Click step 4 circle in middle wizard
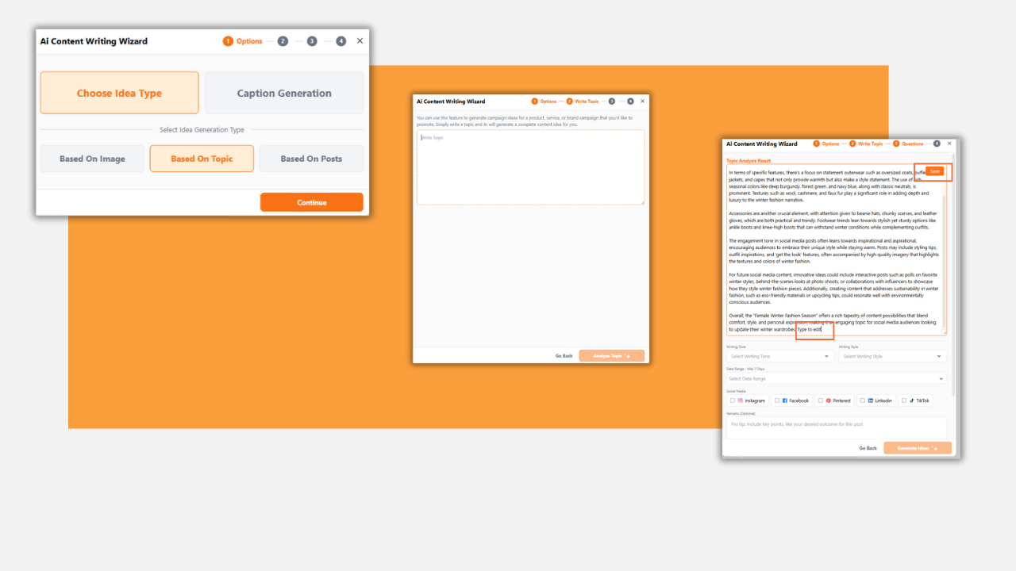Viewport: 1016px width, 571px height. (630, 102)
